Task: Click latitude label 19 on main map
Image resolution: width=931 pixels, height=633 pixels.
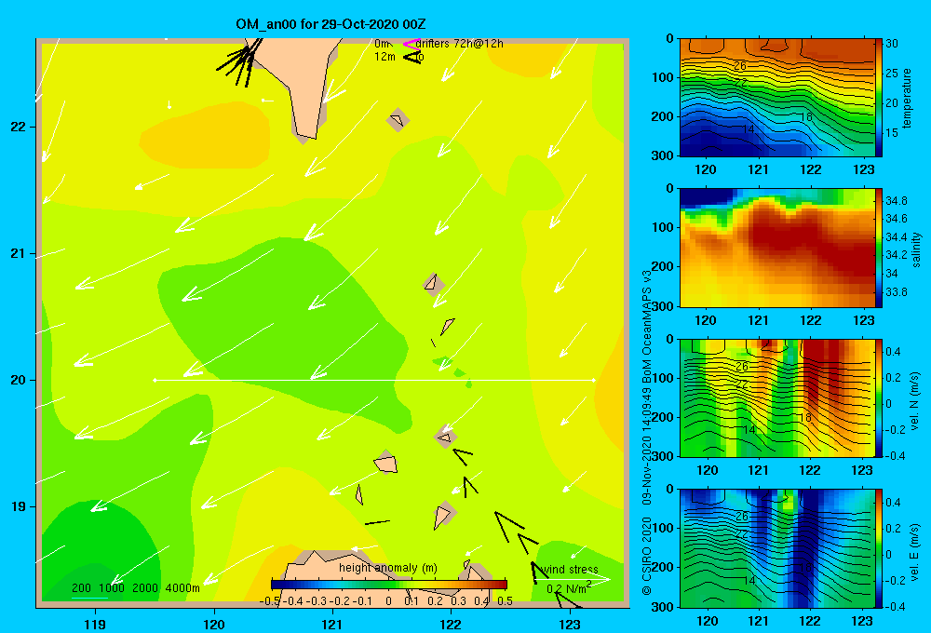Action: [x=18, y=506]
